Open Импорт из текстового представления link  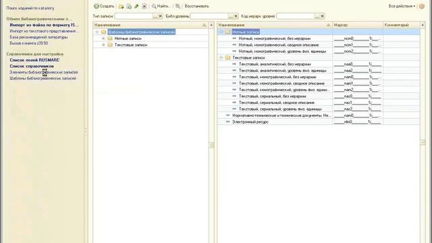tap(45, 31)
